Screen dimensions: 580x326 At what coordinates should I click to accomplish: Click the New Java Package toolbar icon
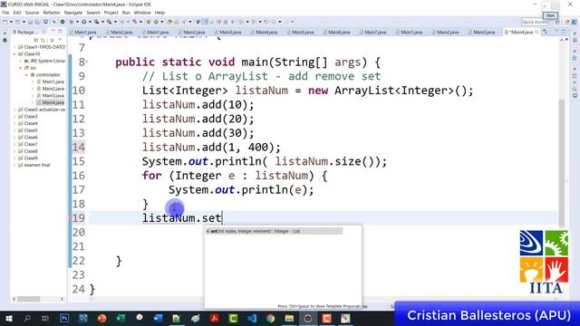click(149, 22)
